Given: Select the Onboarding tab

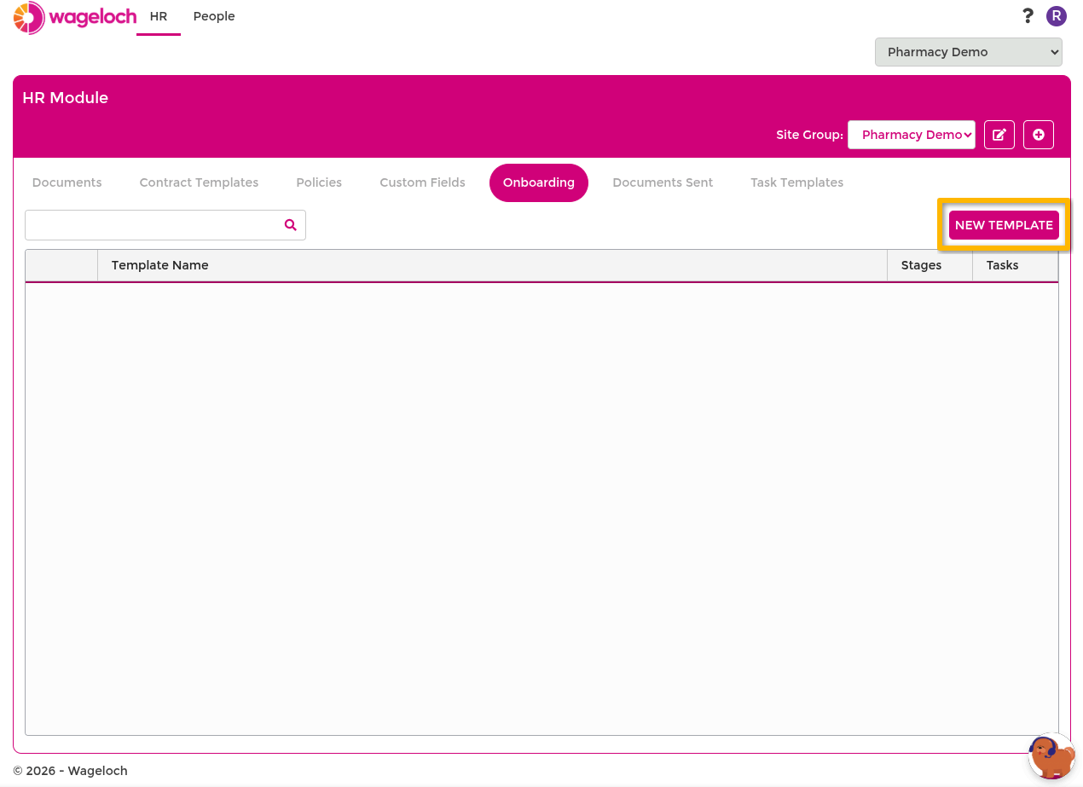Looking at the screenshot, I should click(539, 182).
